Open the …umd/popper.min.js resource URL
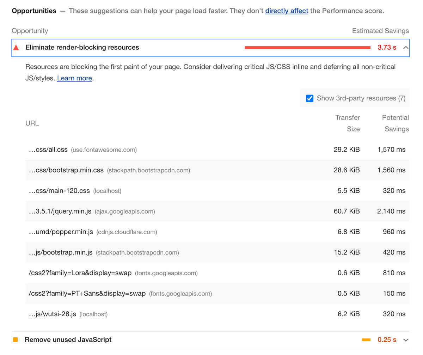Viewport: 423px width, 355px height. 61,232
